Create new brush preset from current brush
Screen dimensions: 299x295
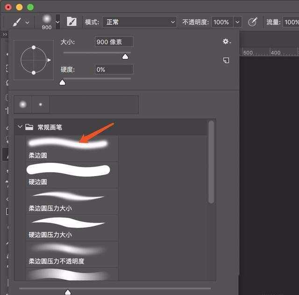(227, 60)
